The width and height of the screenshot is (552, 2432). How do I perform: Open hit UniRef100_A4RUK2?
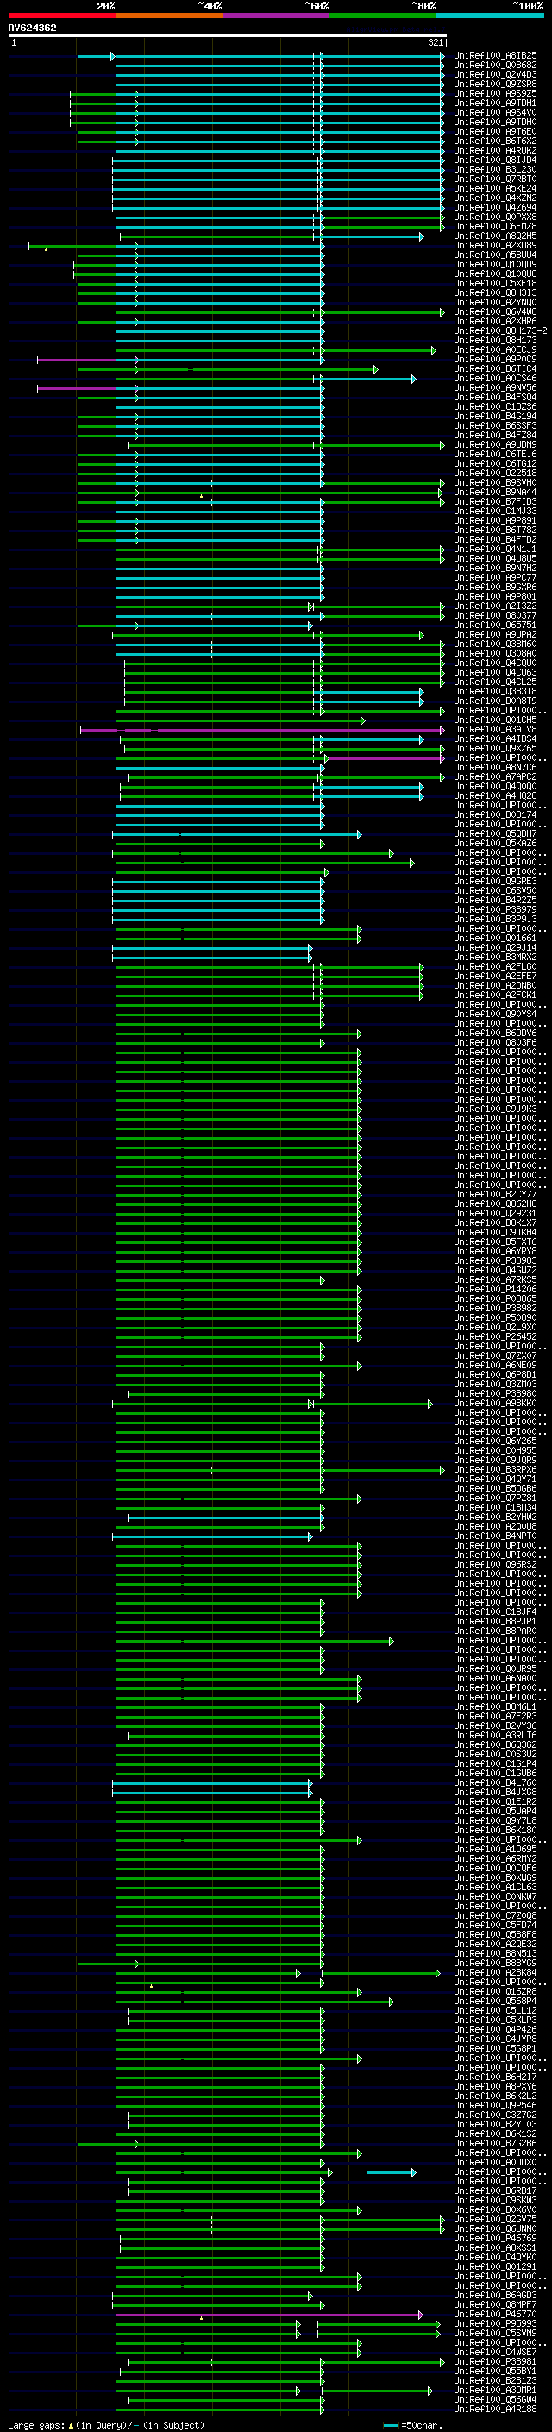point(495,150)
